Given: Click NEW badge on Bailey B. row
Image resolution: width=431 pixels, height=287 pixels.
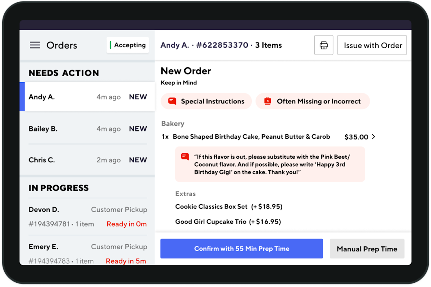Looking at the screenshot, I should (138, 129).
